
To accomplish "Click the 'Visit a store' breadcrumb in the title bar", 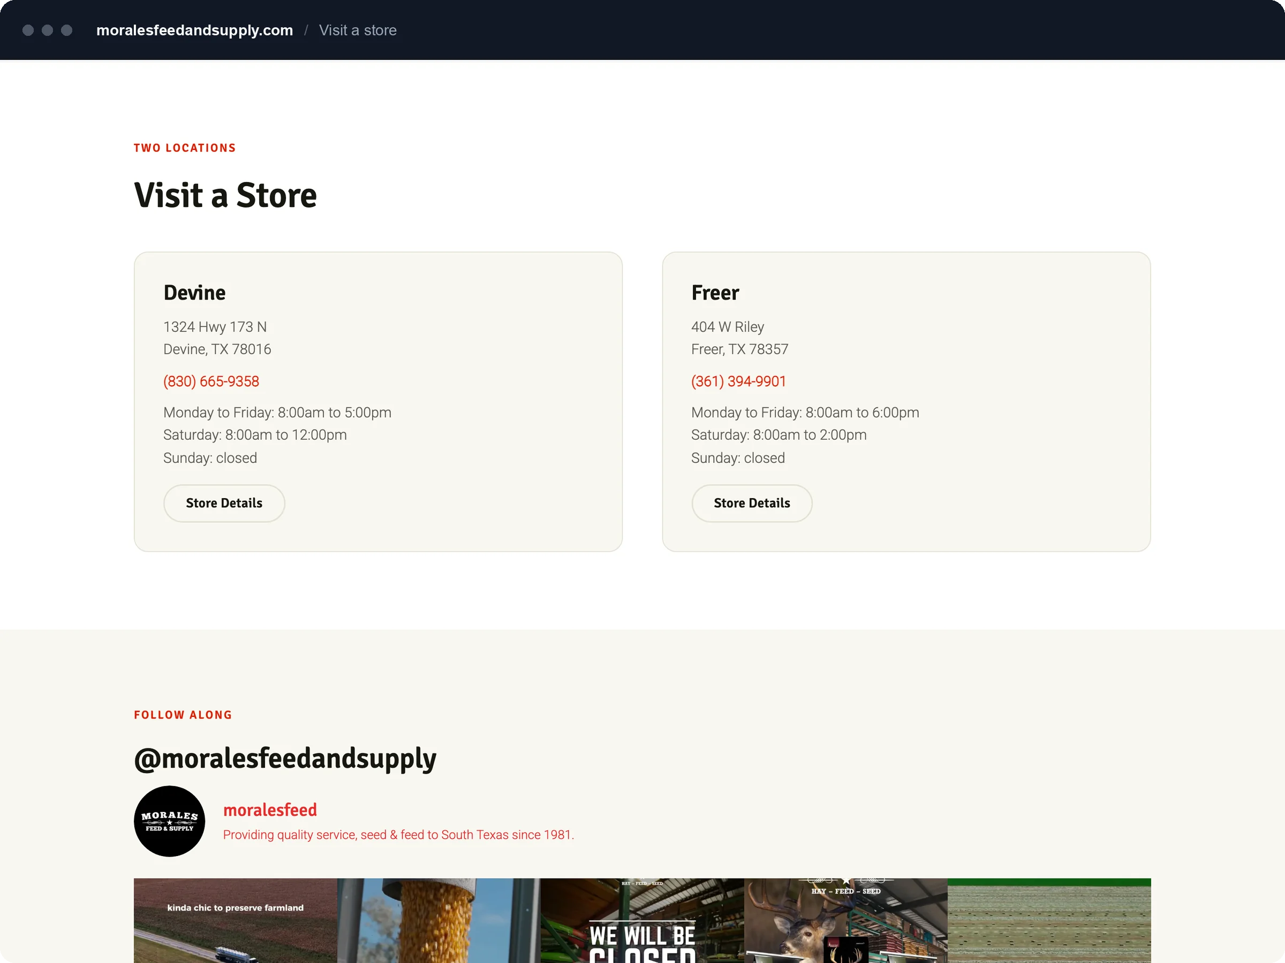I will pyautogui.click(x=358, y=30).
